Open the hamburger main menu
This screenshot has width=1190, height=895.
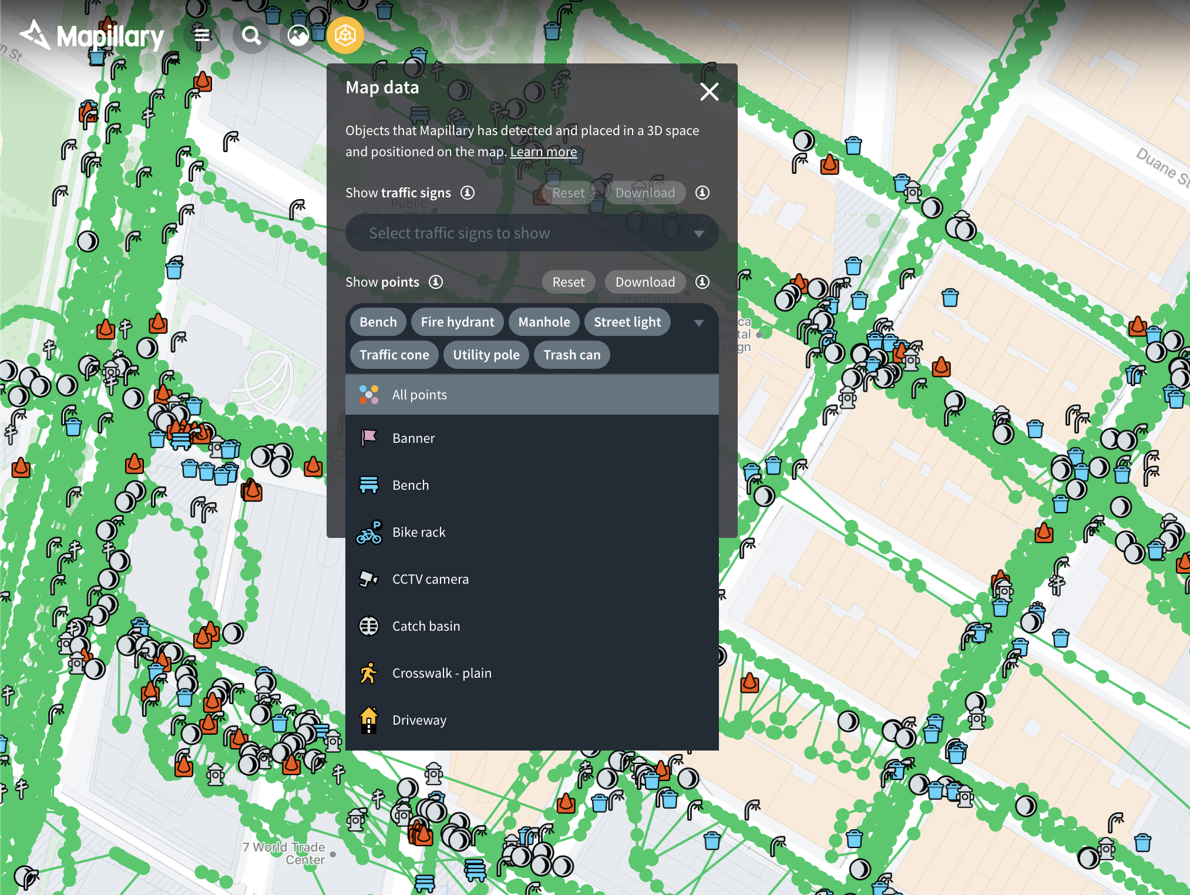[x=202, y=36]
